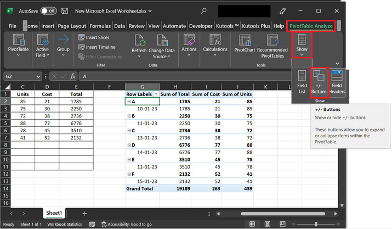Expand the Refresh dropdown
Image resolution: width=392 pixels, height=229 pixels.
pyautogui.click(x=139, y=57)
